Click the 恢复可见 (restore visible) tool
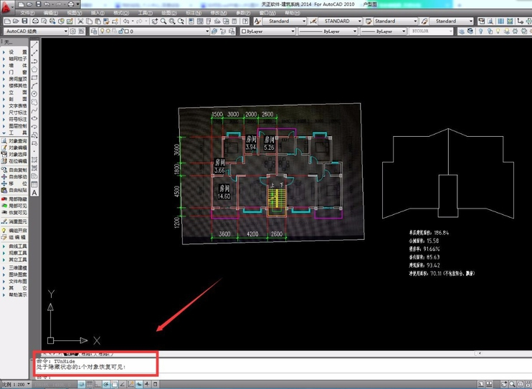The height and width of the screenshot is (389, 532). (x=17, y=213)
